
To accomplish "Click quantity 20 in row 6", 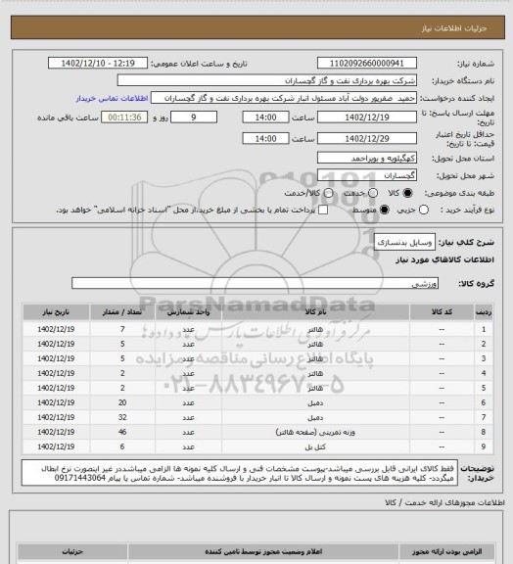I will tap(122, 402).
